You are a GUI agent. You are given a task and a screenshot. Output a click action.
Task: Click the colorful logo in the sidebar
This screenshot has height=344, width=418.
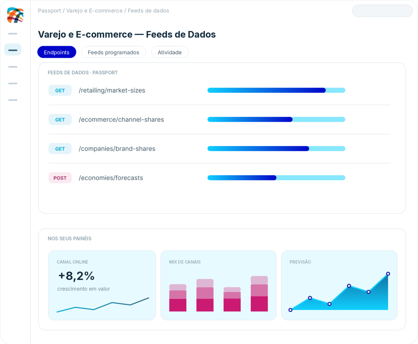coord(15,15)
